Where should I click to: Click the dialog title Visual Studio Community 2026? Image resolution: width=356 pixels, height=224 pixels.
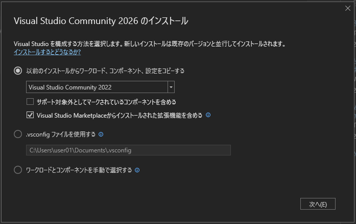pyautogui.click(x=101, y=21)
